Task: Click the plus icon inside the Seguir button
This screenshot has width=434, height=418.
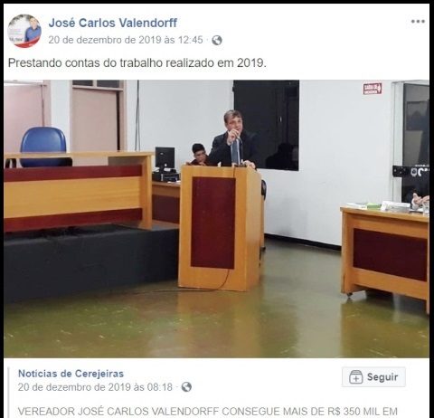Action: (355, 377)
